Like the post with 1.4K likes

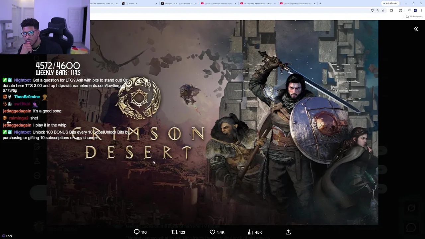tap(217, 232)
